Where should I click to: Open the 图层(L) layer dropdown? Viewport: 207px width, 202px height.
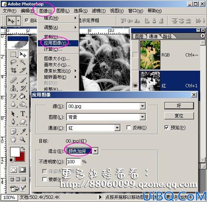[x=142, y=117]
